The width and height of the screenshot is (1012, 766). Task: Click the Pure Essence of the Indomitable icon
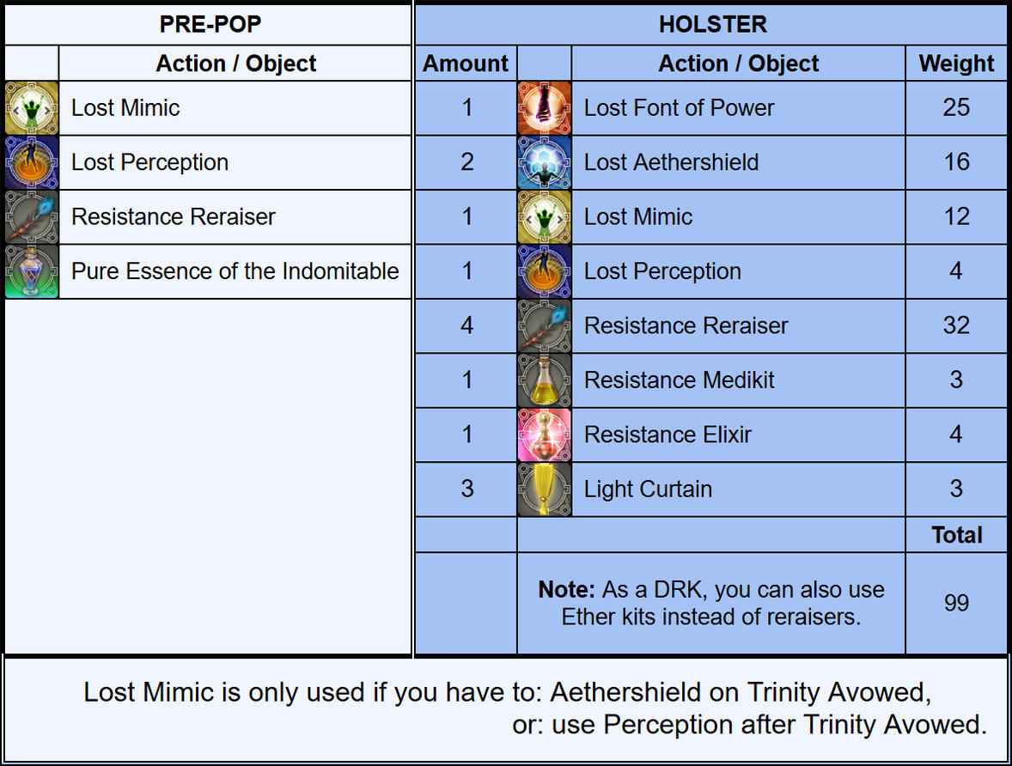click(31, 271)
